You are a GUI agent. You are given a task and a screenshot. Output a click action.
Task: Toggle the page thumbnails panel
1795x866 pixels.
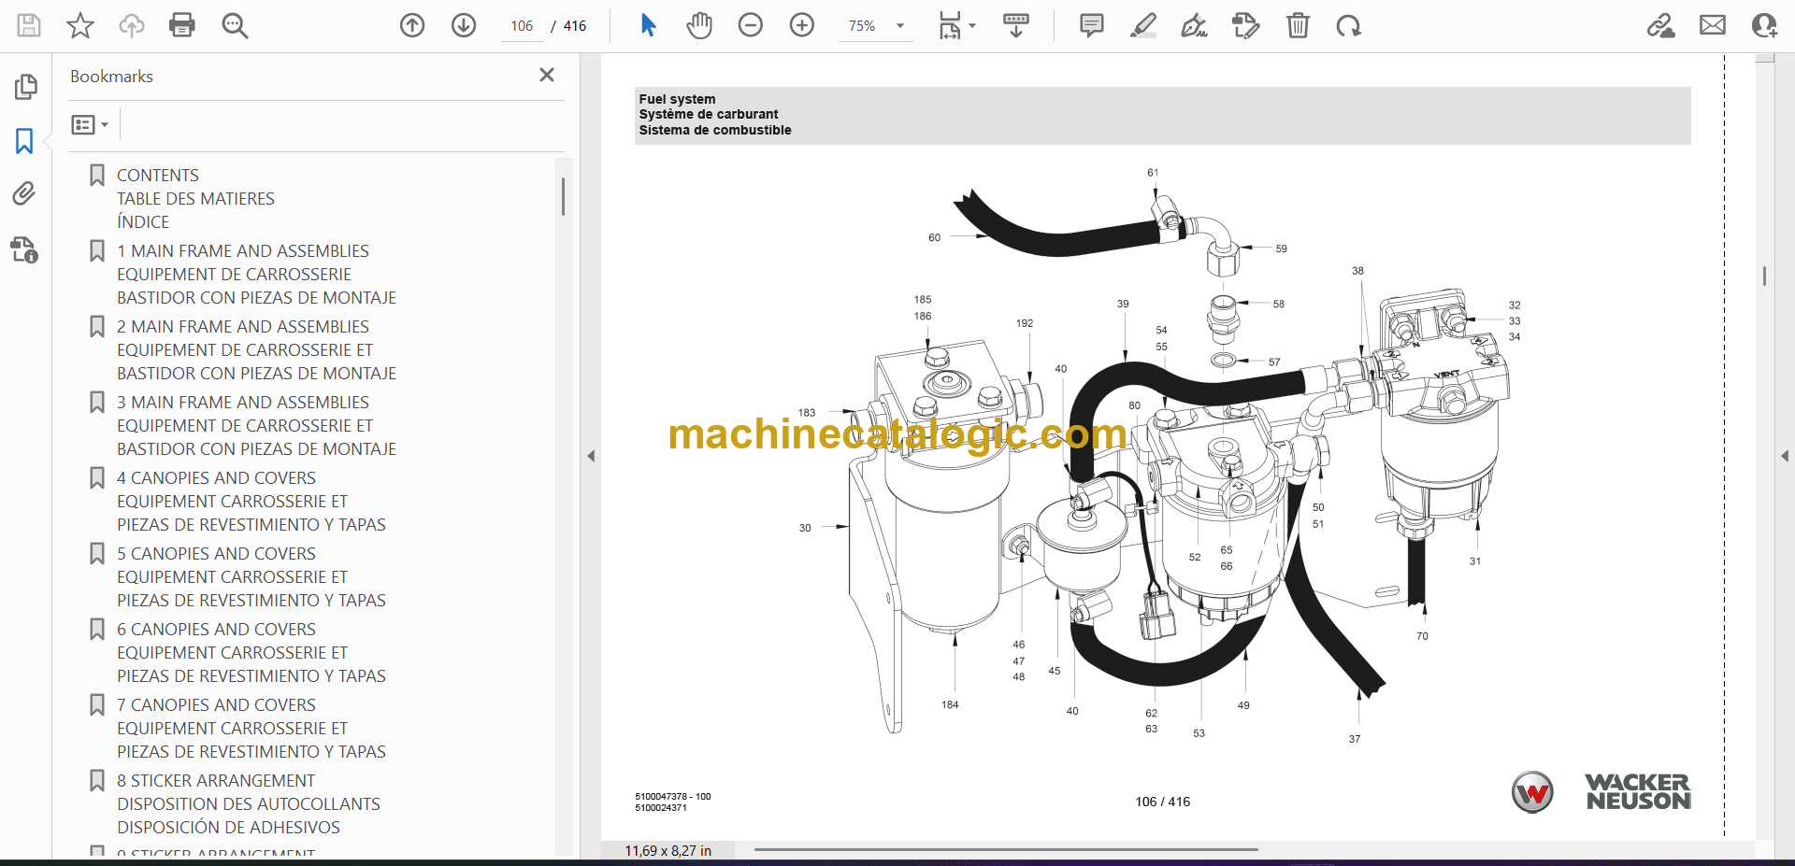[25, 87]
